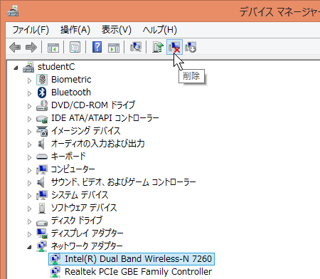Click the IDE ATA/ATAPI controller icon
This screenshot has width=320, height=279.
coord(42,119)
